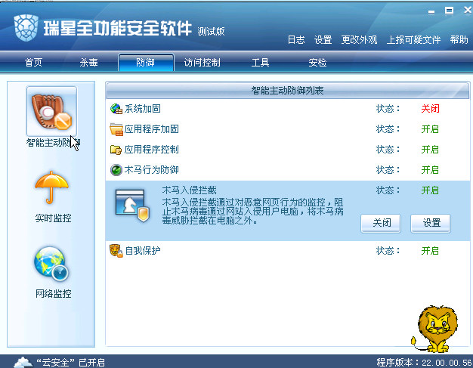Click 更改外观 to change skin
Viewport: 473px width, 368px height.
click(x=359, y=40)
